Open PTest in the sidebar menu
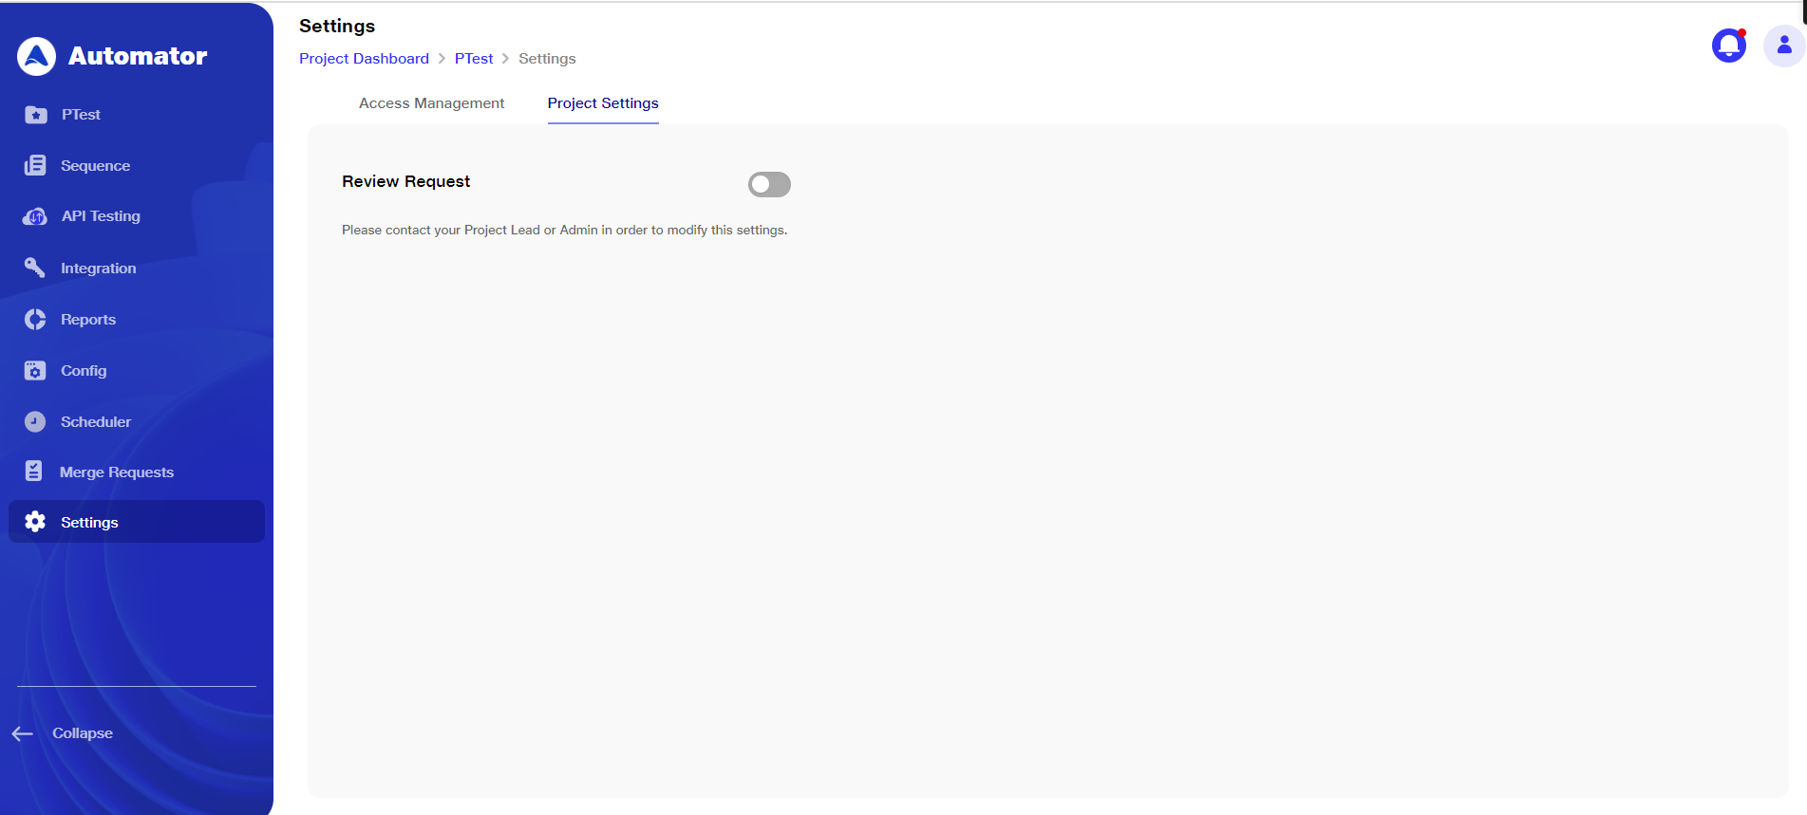The width and height of the screenshot is (1807, 815). [82, 115]
